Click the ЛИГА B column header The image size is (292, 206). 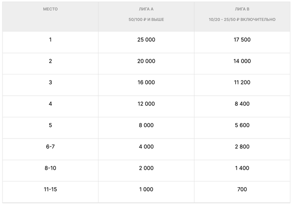242,9
